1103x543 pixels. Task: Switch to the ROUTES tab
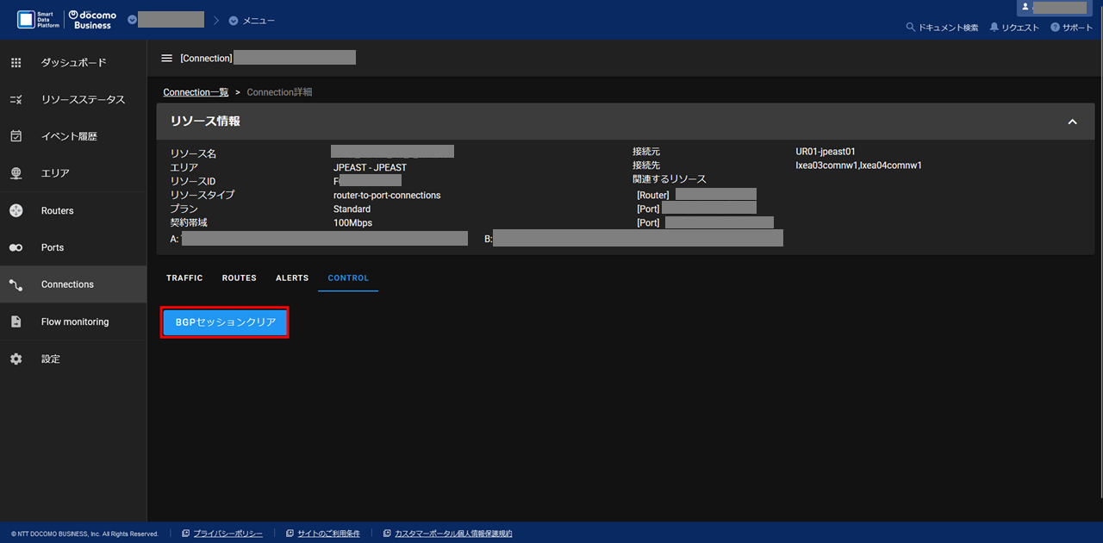[x=239, y=278]
